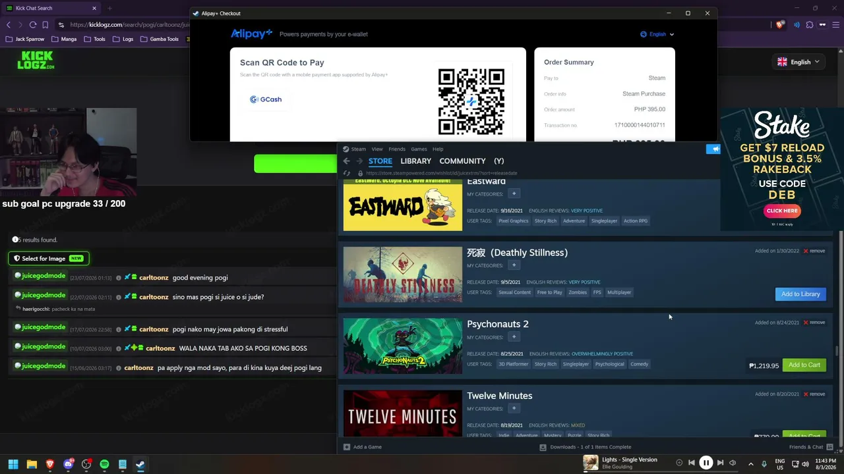This screenshot has height=474, width=844.
Task: Go back in the Steam store browser
Action: 347,161
